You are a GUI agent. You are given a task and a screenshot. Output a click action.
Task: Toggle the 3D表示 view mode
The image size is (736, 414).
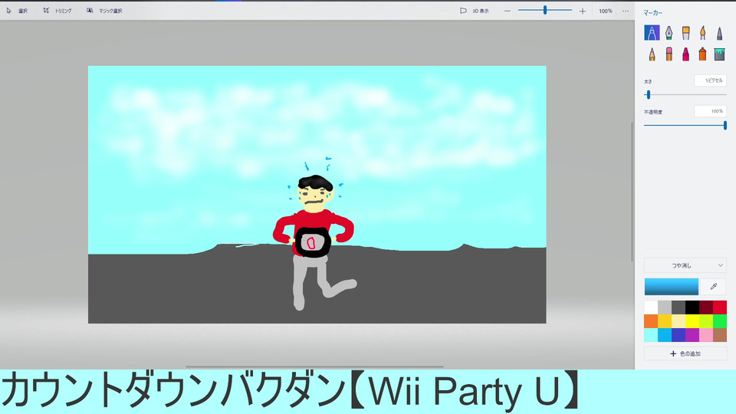click(475, 10)
